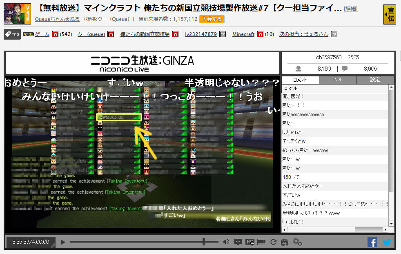Select comment 半透明じゃない？？？www in list
Image resolution: width=401 pixels, height=254 pixels.
click(335, 213)
